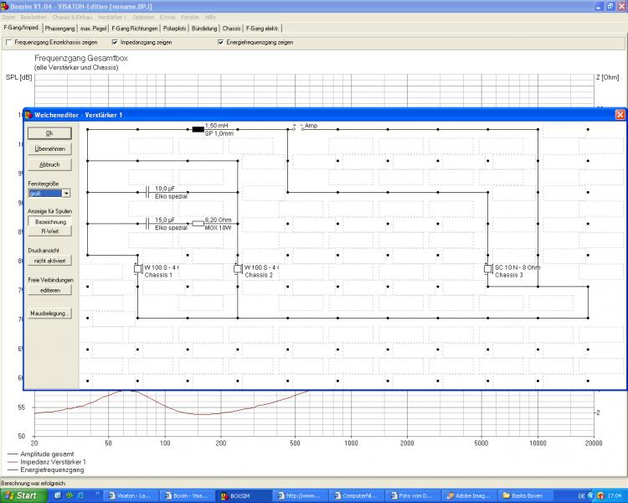
Task: Click the SC 10 N Chassis 3 speaker symbol
Action: (488, 269)
